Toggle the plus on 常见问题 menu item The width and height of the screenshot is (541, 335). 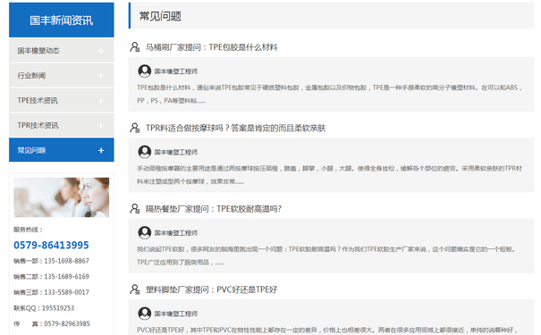(x=101, y=150)
